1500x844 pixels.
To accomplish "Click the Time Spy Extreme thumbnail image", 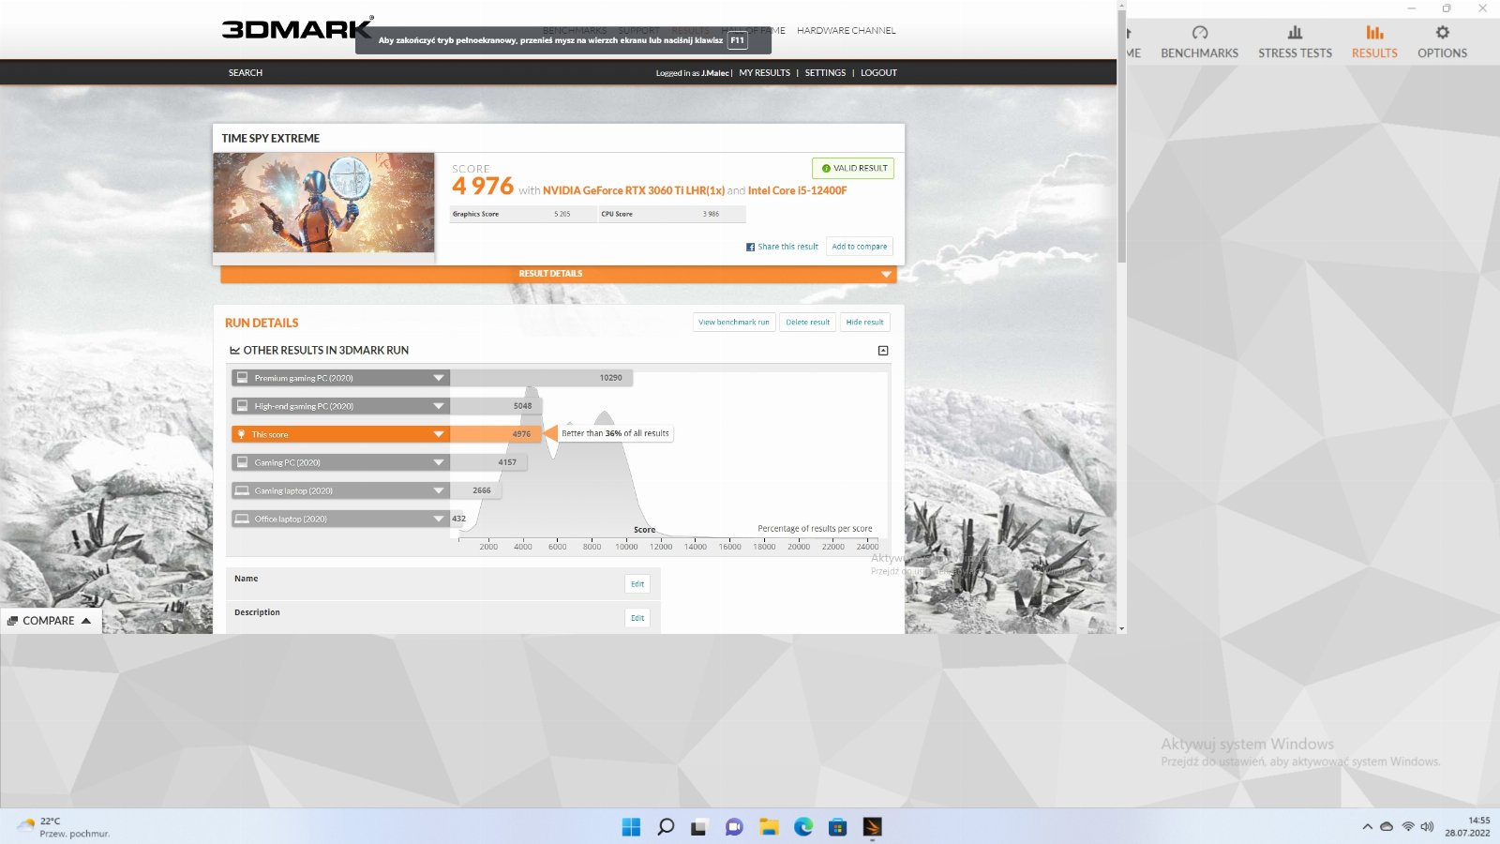I will coord(323,203).
